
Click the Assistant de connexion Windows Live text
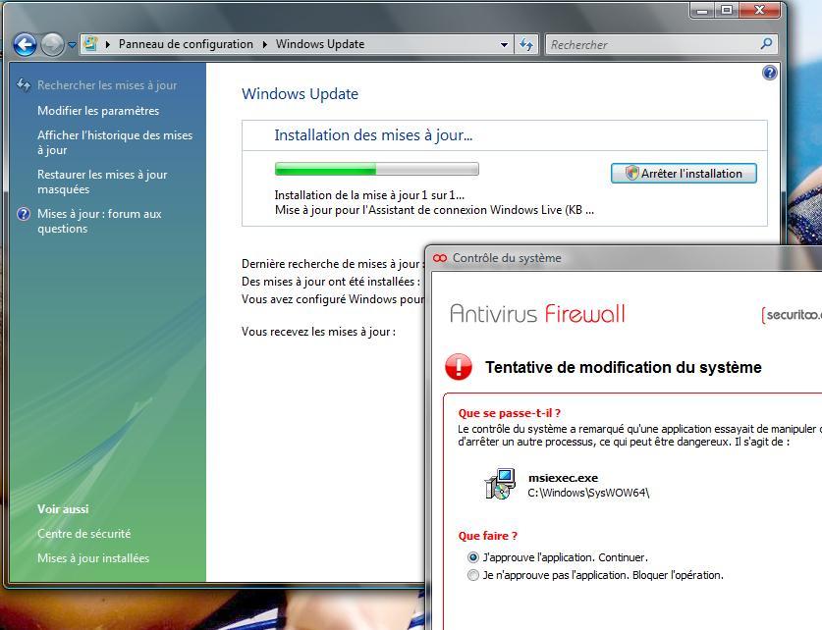pos(434,210)
